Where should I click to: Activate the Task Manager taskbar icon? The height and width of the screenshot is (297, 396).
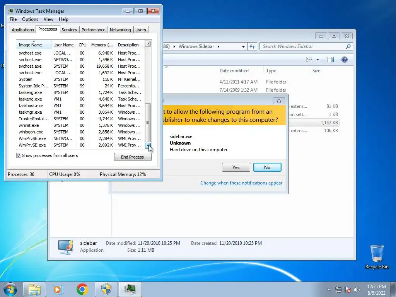point(130,289)
